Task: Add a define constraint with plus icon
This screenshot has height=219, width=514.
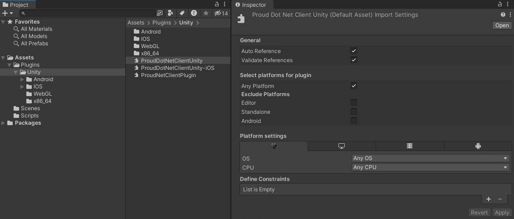Action: click(489, 199)
